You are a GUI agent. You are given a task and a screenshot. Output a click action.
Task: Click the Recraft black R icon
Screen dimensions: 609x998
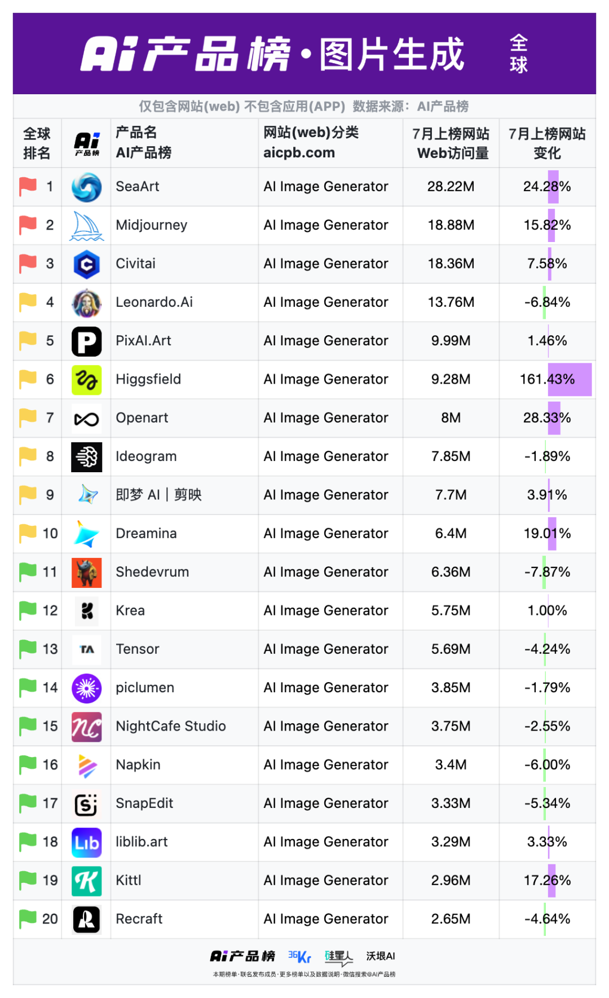pyautogui.click(x=86, y=919)
